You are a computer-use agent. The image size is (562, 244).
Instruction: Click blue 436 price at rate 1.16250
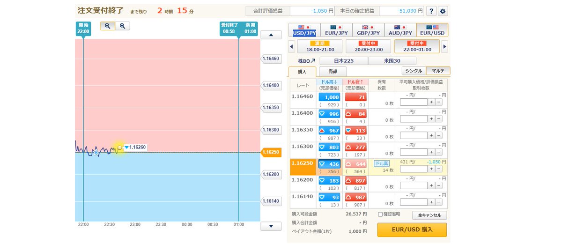[329, 164]
